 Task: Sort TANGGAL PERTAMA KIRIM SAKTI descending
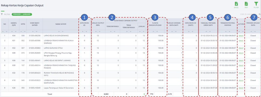click(x=210, y=32)
